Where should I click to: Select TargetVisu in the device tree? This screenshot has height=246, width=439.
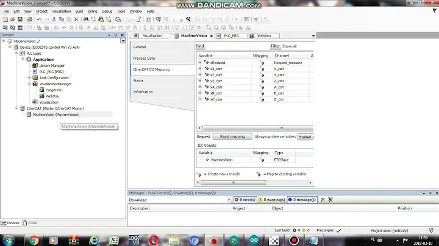(x=54, y=90)
